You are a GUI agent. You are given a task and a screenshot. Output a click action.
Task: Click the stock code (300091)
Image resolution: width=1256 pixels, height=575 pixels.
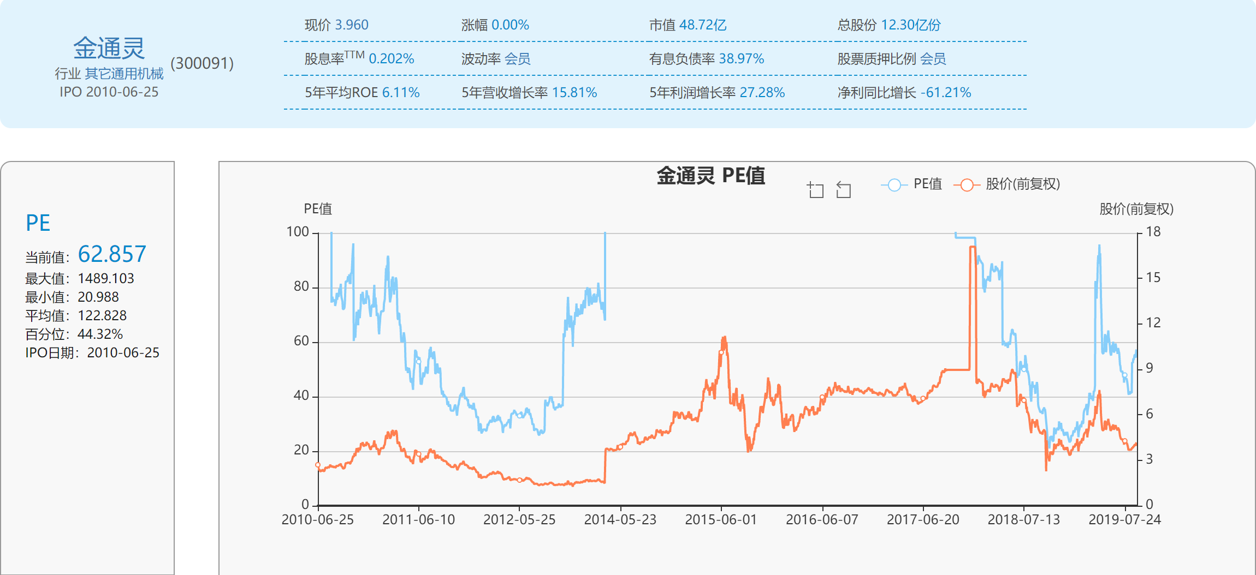(x=202, y=63)
